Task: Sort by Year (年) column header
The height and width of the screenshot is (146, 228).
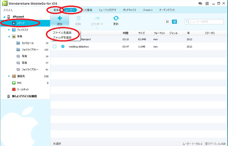Action: click(x=188, y=33)
